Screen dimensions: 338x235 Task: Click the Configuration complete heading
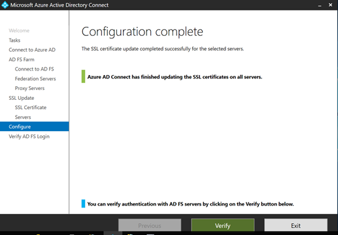pos(143,32)
